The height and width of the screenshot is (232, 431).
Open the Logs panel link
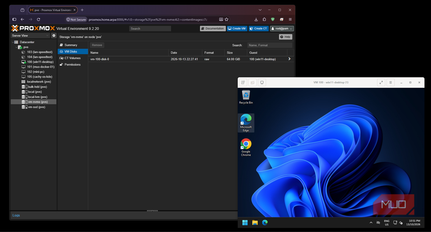[x=16, y=215]
